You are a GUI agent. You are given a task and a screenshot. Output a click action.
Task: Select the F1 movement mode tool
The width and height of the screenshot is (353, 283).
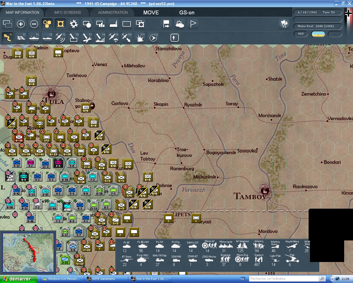(7, 37)
